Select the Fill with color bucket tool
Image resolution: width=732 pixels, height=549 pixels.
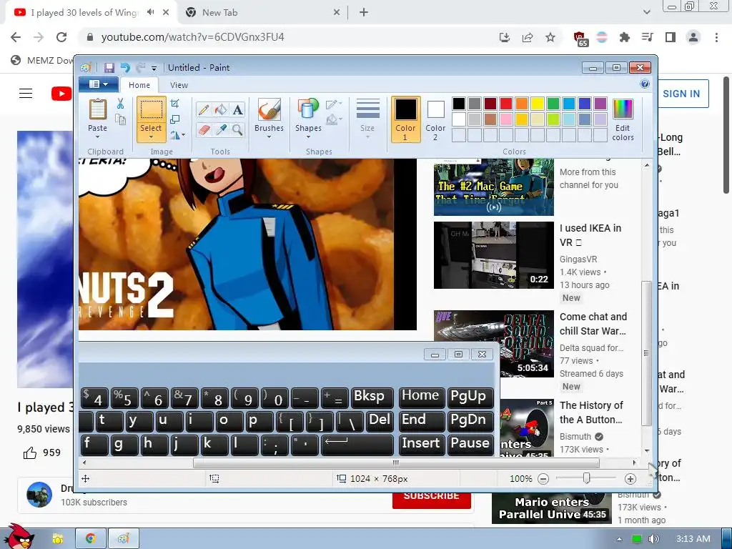coord(220,109)
